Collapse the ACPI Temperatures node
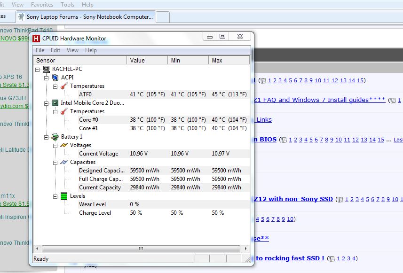403x273 pixels. (55, 86)
